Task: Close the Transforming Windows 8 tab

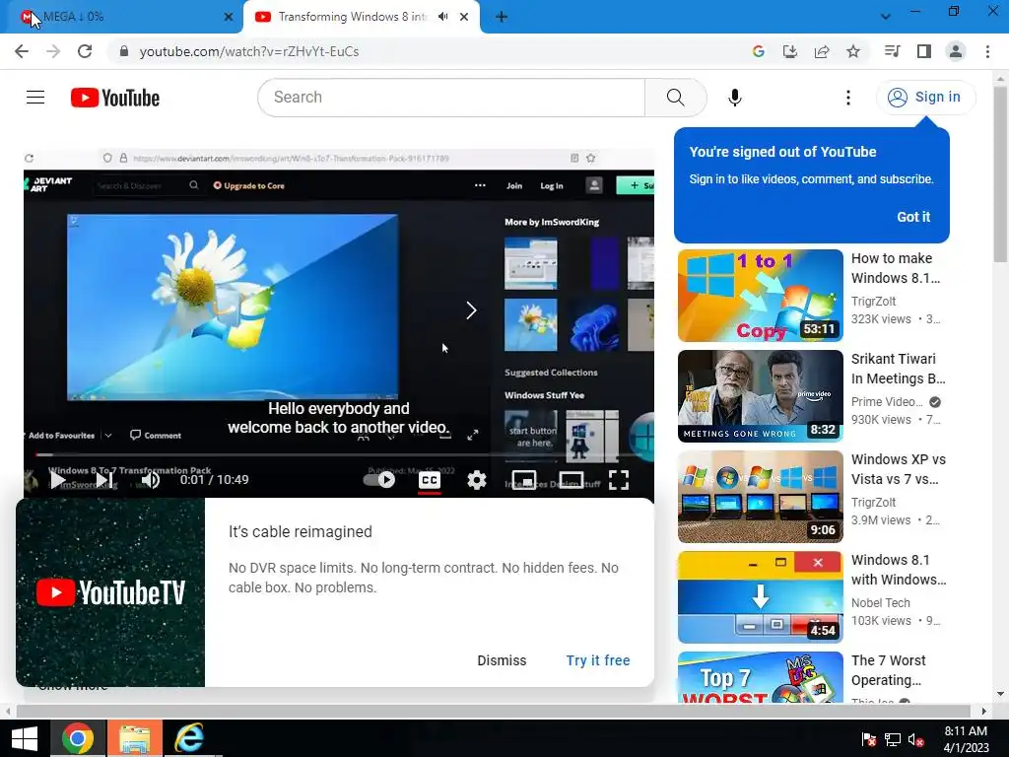Action: tap(464, 17)
